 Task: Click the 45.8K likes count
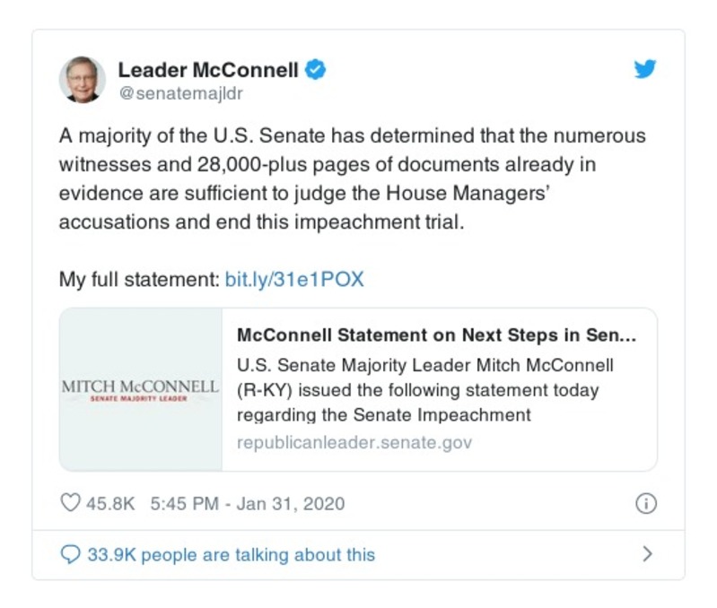tap(110, 503)
